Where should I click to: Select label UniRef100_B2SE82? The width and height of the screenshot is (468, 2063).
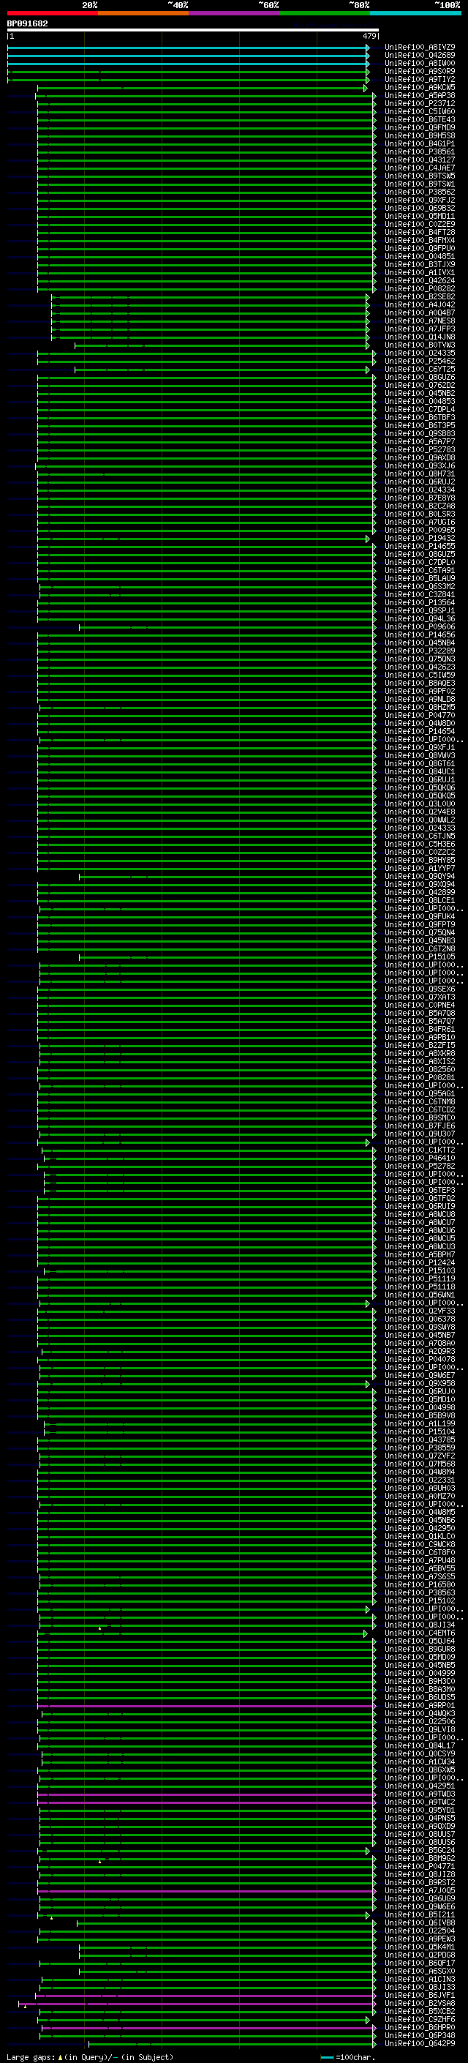pyautogui.click(x=420, y=296)
